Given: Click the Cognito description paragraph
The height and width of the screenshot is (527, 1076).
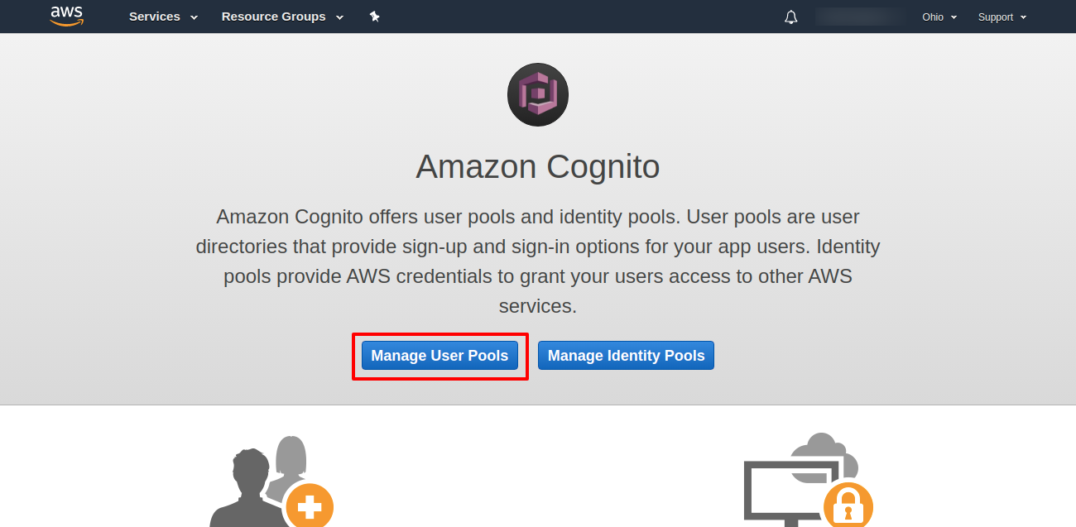Looking at the screenshot, I should 538,261.
